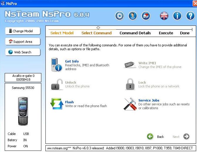
Task: Click the Change Model button
Action: pos(23,31)
